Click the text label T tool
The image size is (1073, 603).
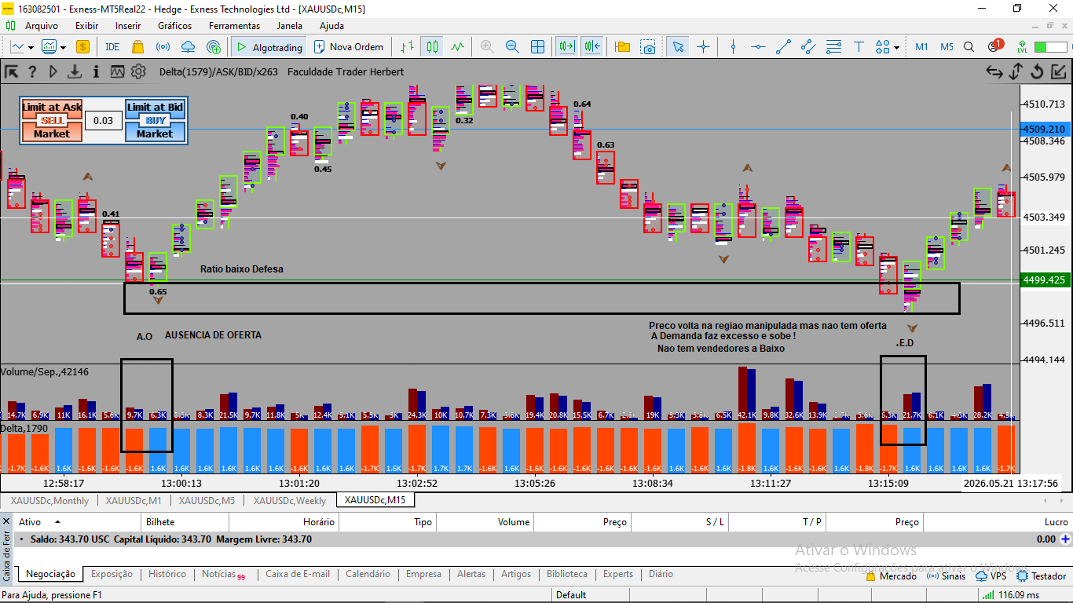coord(859,47)
